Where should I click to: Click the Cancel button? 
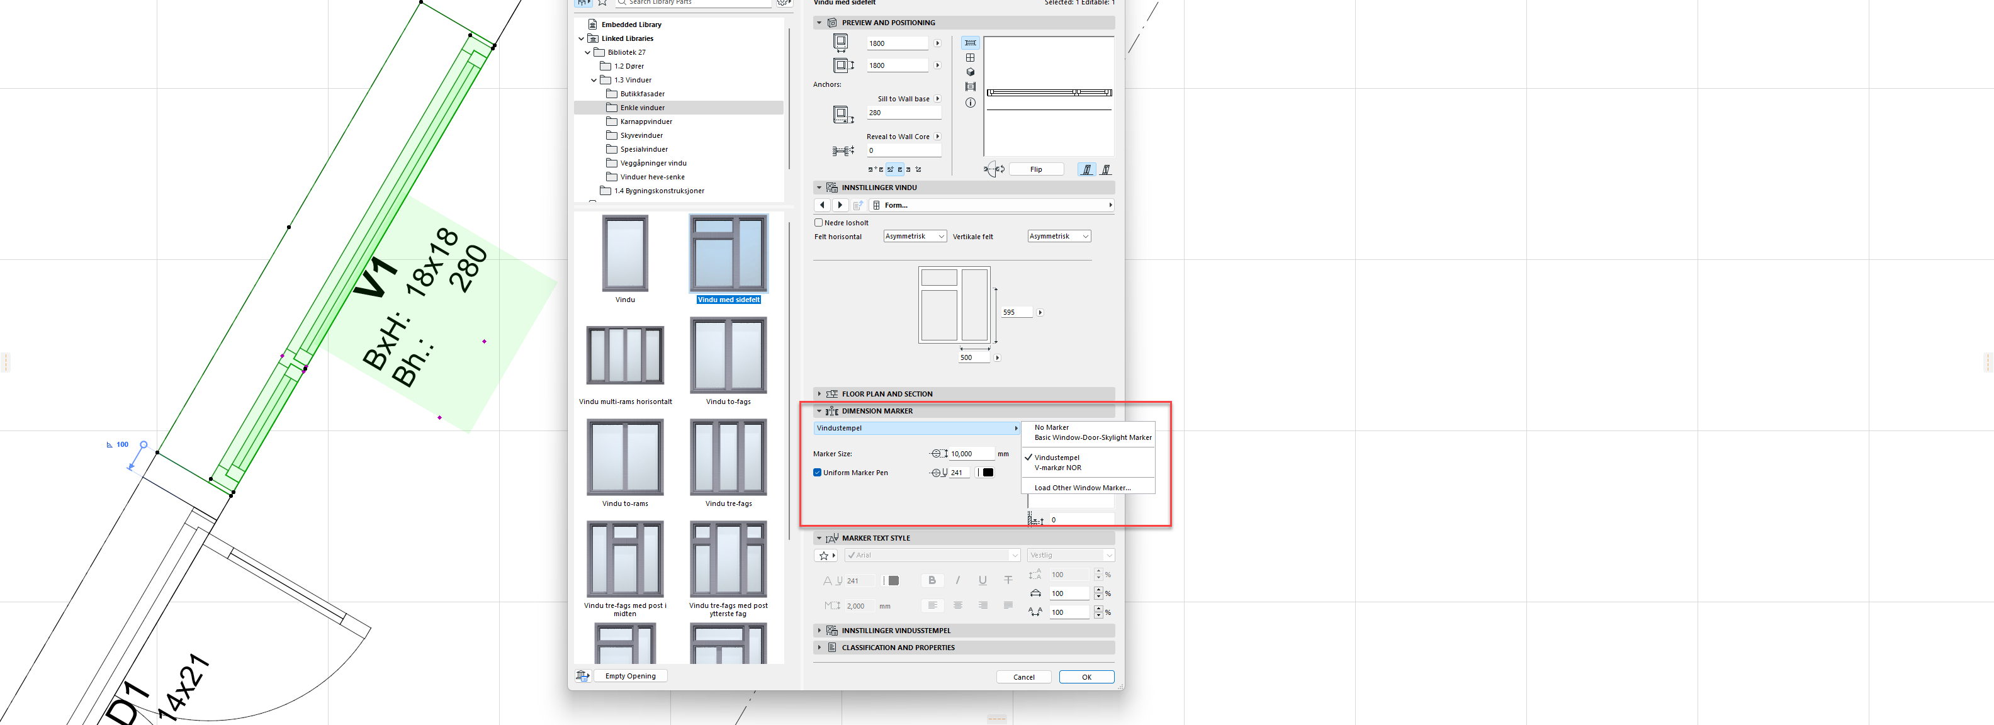coord(1023,677)
